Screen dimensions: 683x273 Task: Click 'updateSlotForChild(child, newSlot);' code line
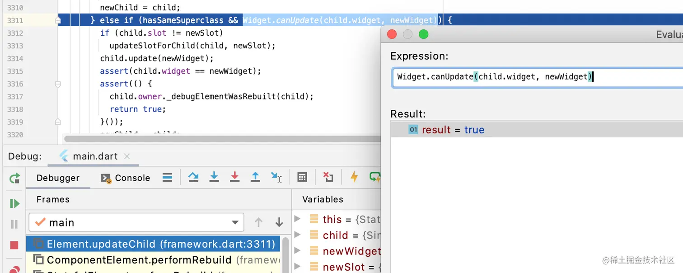(192, 46)
